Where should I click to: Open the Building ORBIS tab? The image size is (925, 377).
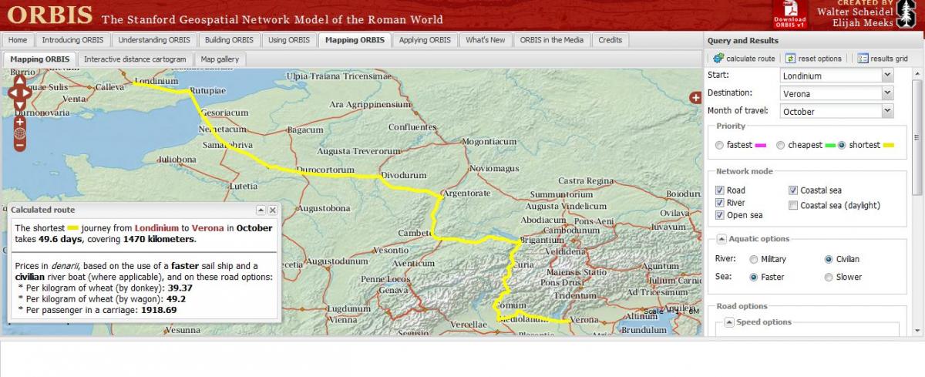pos(229,40)
